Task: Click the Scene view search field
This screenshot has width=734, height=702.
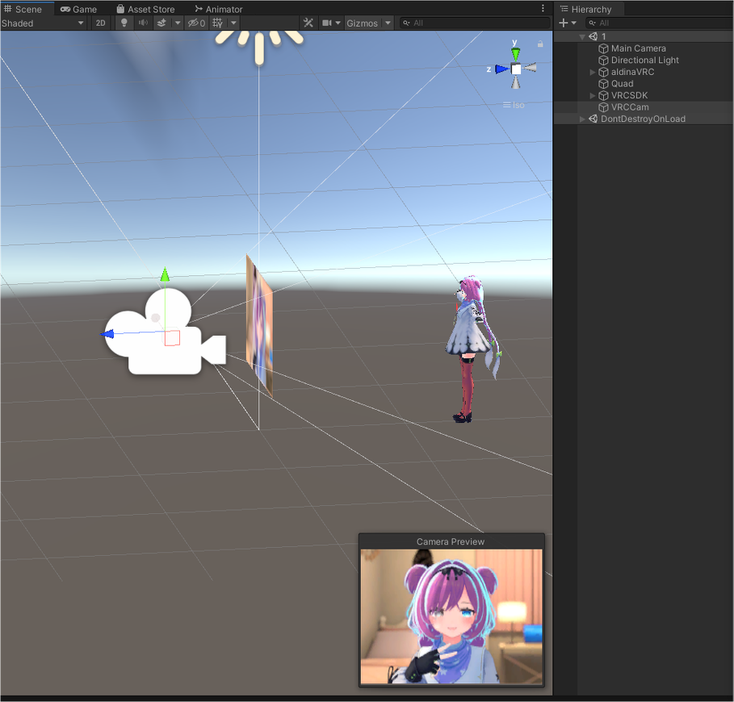Action: click(475, 23)
